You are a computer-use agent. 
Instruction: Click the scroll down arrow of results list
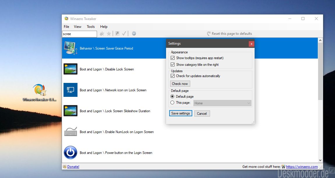tap(320, 160)
